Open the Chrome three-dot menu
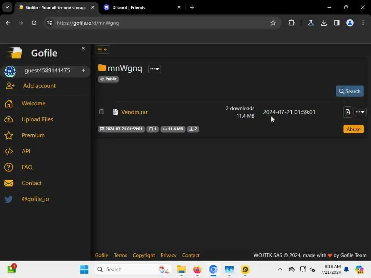 point(363,23)
